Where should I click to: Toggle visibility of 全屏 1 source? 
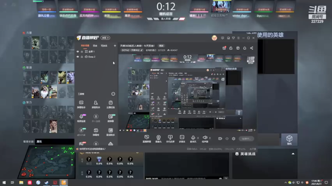tap(78, 51)
